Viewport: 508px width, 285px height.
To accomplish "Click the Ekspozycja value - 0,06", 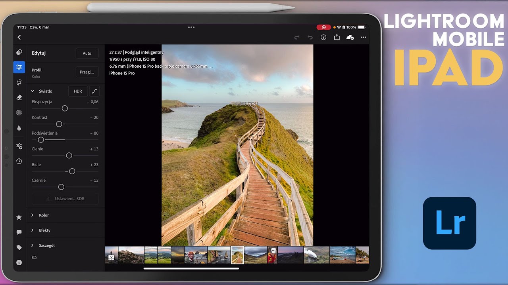I will pos(93,102).
